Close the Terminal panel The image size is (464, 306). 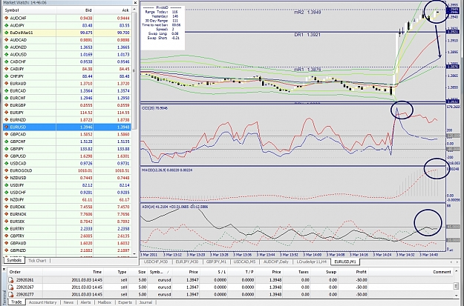4,270
